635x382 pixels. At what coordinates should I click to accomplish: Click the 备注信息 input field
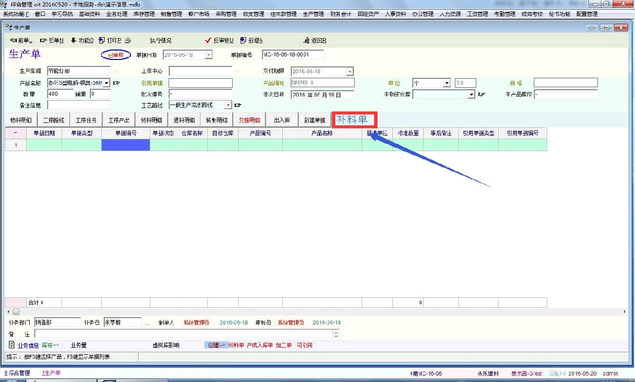point(78,105)
